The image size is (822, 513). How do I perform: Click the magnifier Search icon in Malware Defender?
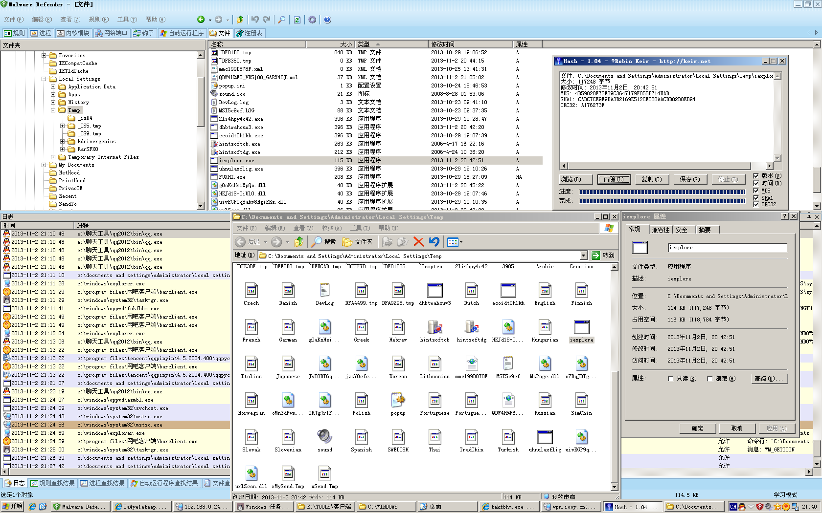click(x=282, y=20)
